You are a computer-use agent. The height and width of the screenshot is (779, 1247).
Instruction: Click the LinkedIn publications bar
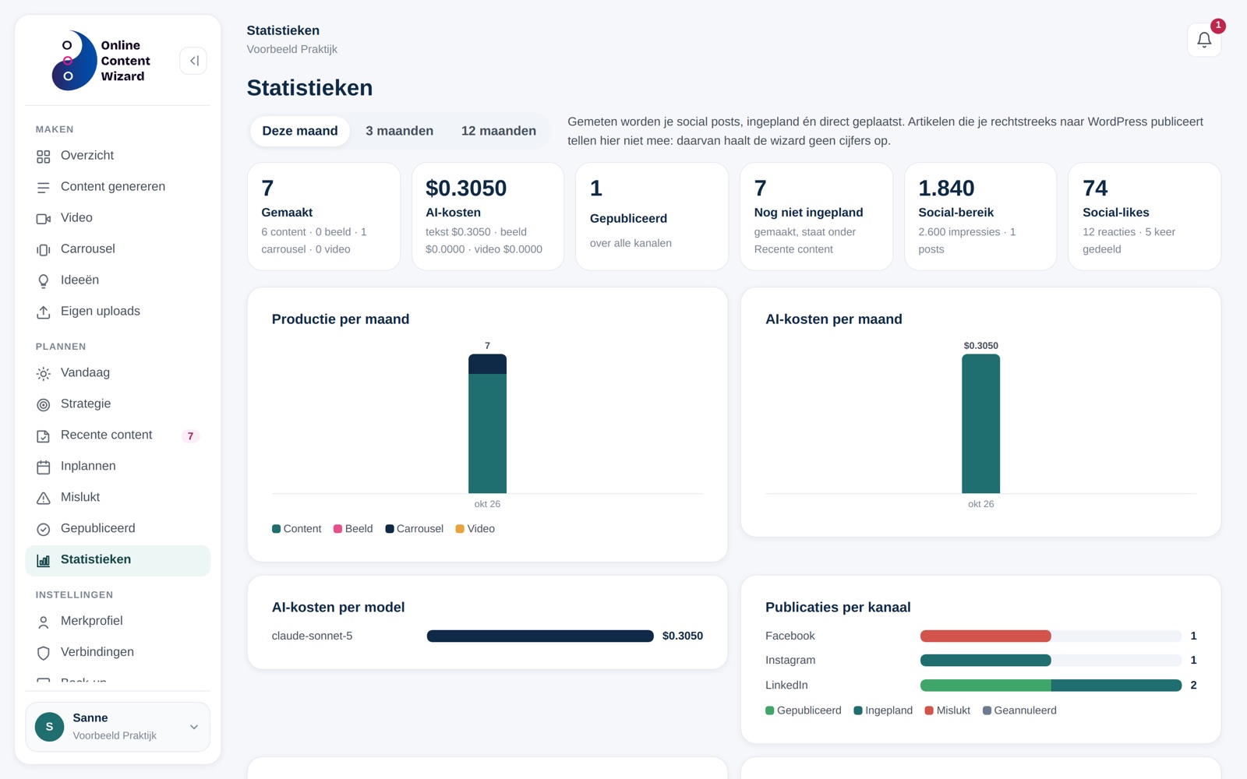[1051, 686]
